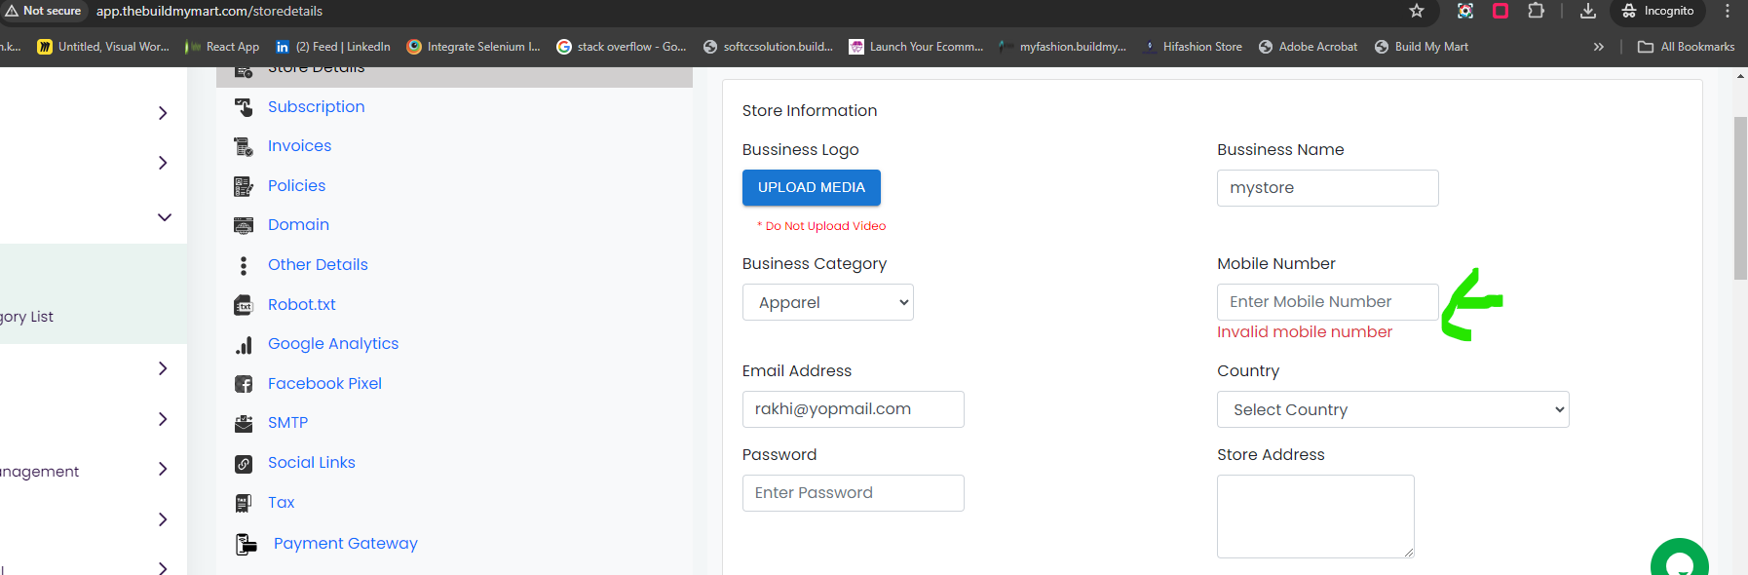Screen dimensions: 1748x575
Task: Open the Other Details link
Action: tap(318, 265)
